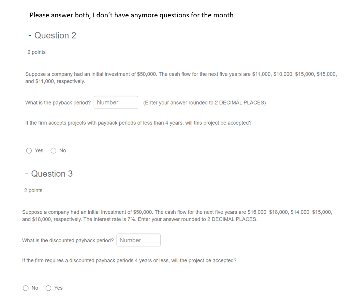
Task: Click the Question 3 interest rate description paragraph
Action: [177, 215]
